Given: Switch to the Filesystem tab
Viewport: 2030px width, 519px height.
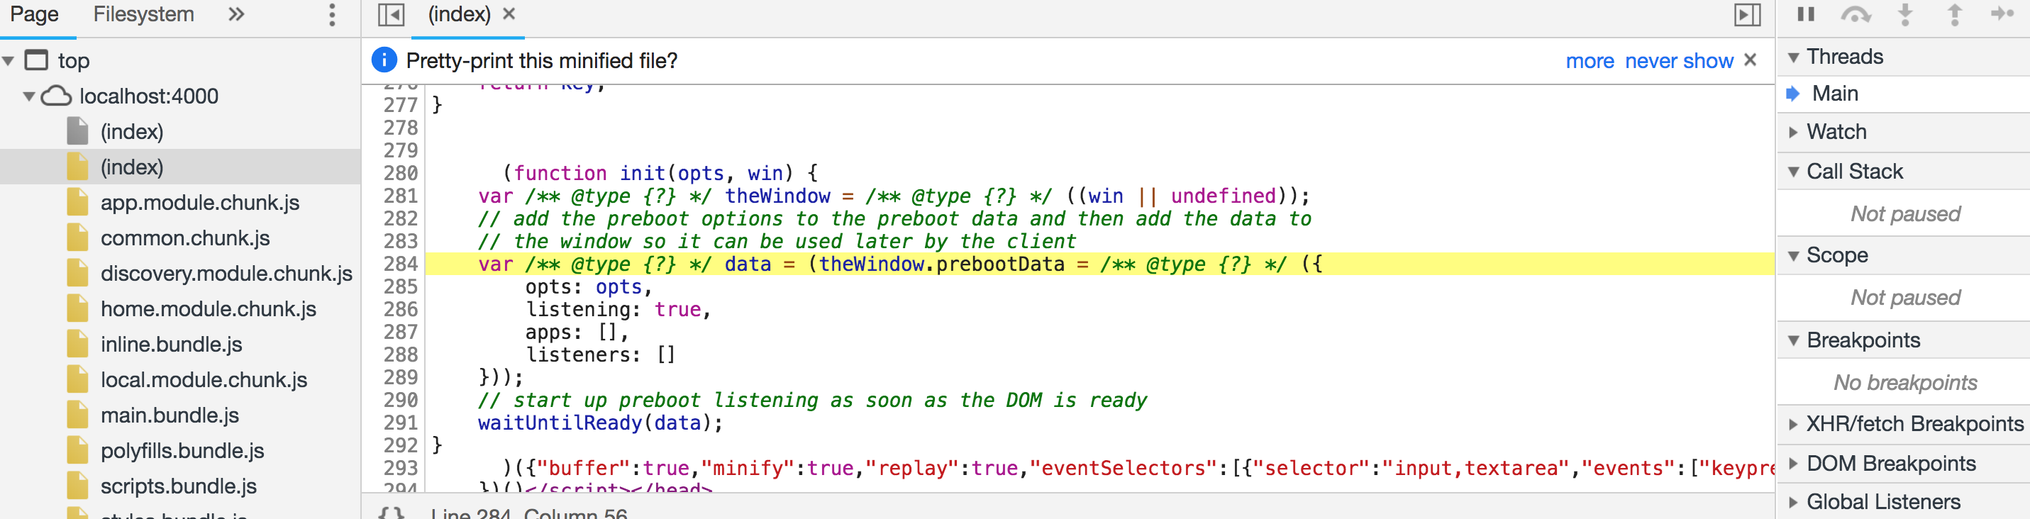Looking at the screenshot, I should [x=143, y=14].
